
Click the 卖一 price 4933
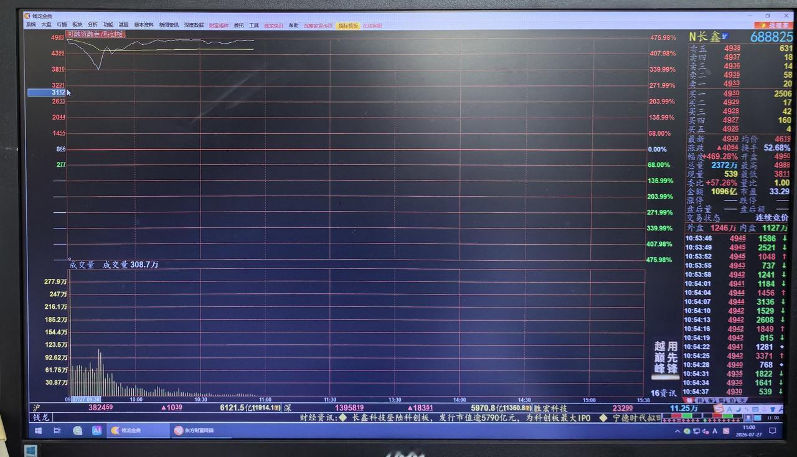pyautogui.click(x=732, y=83)
